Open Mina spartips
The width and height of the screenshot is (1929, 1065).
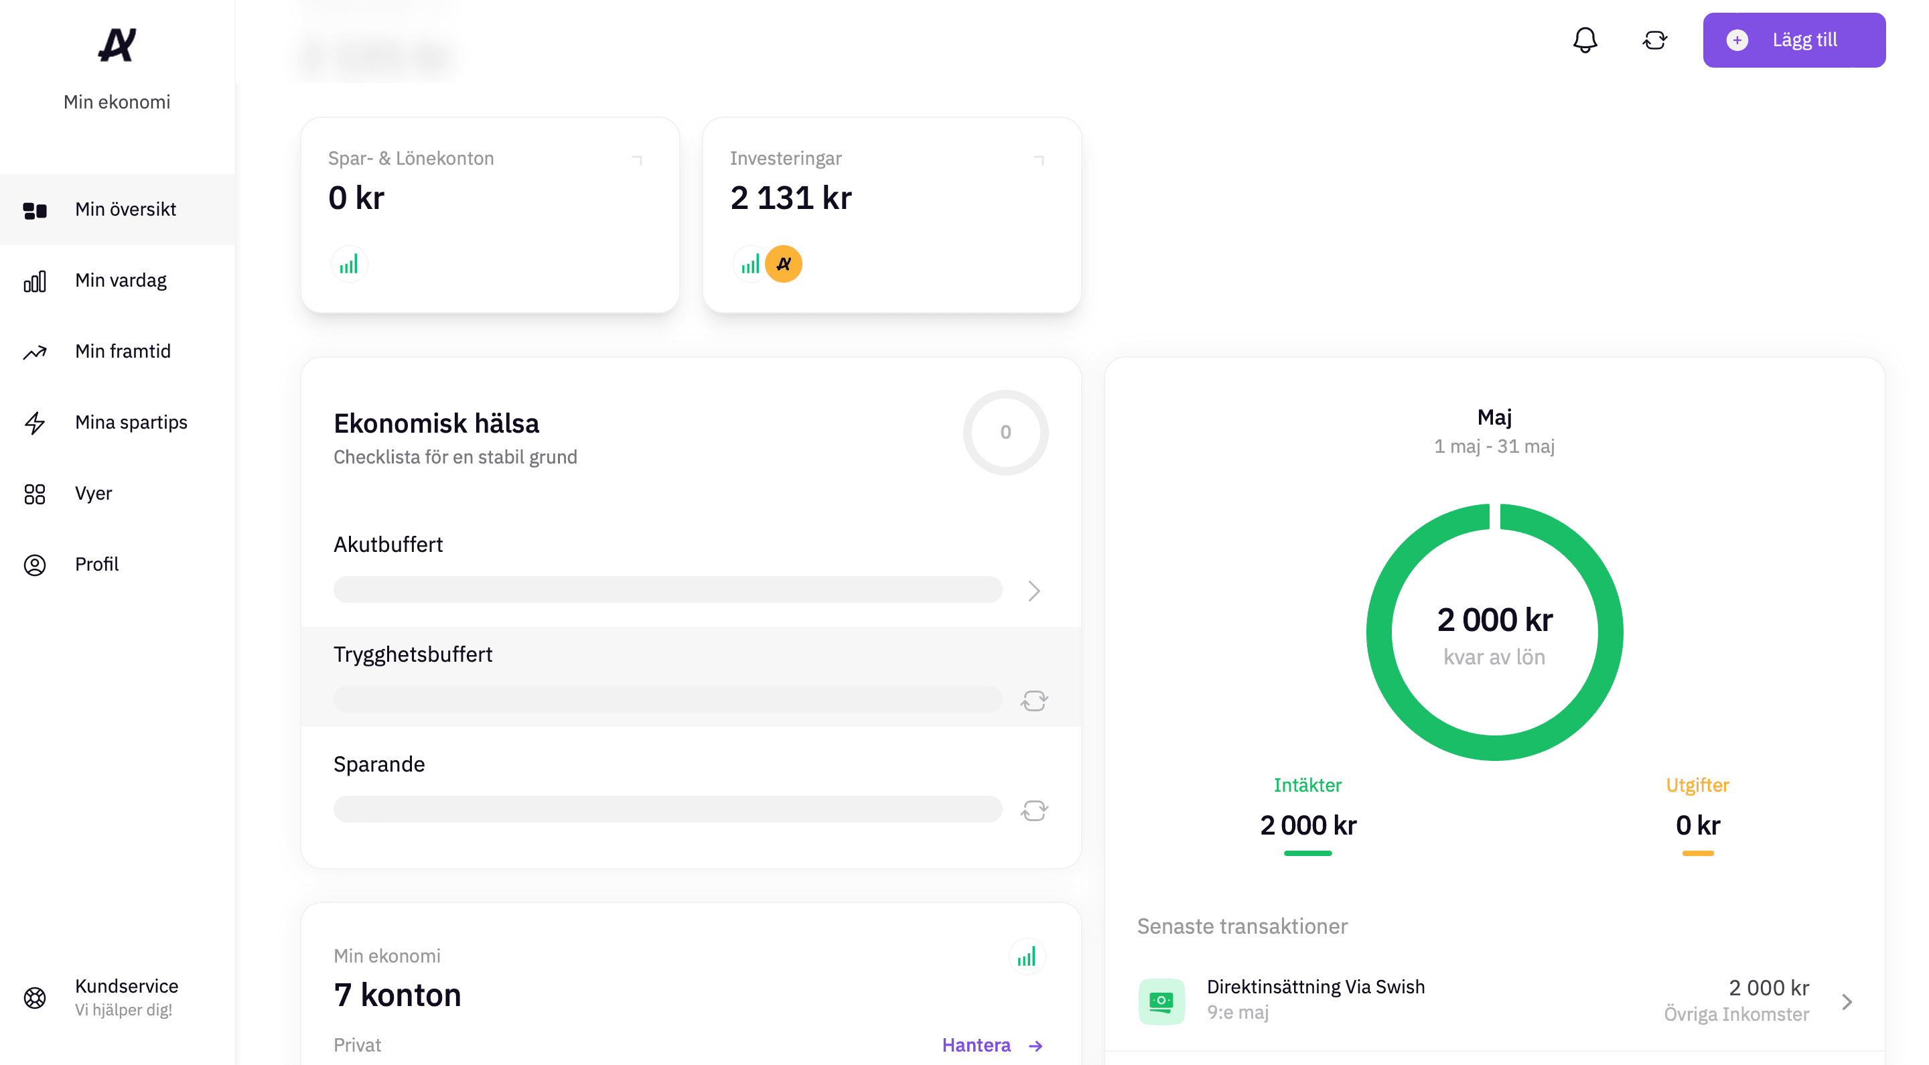[x=131, y=423]
